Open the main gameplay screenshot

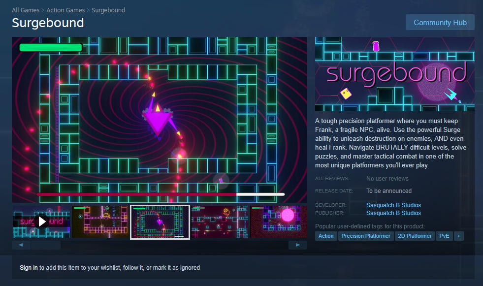[160, 120]
